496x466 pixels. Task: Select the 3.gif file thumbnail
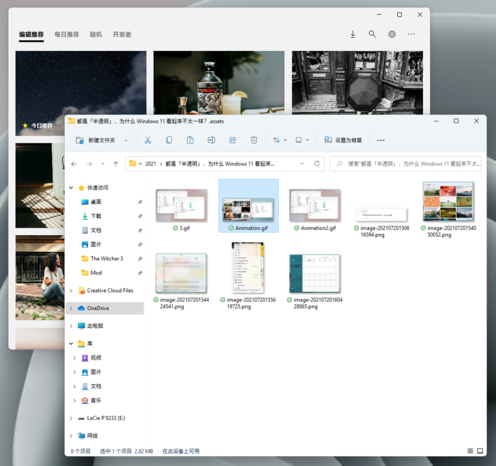[181, 204]
